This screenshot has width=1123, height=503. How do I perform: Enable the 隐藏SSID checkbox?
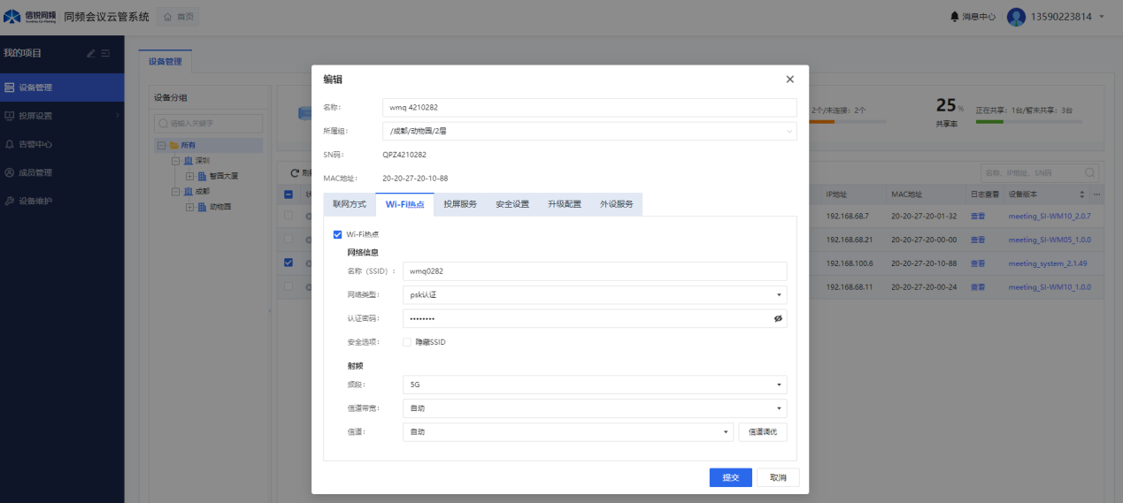click(407, 342)
